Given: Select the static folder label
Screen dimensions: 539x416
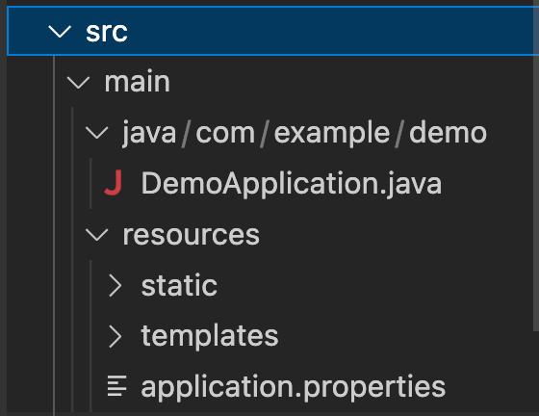Looking at the screenshot, I should click(179, 285).
